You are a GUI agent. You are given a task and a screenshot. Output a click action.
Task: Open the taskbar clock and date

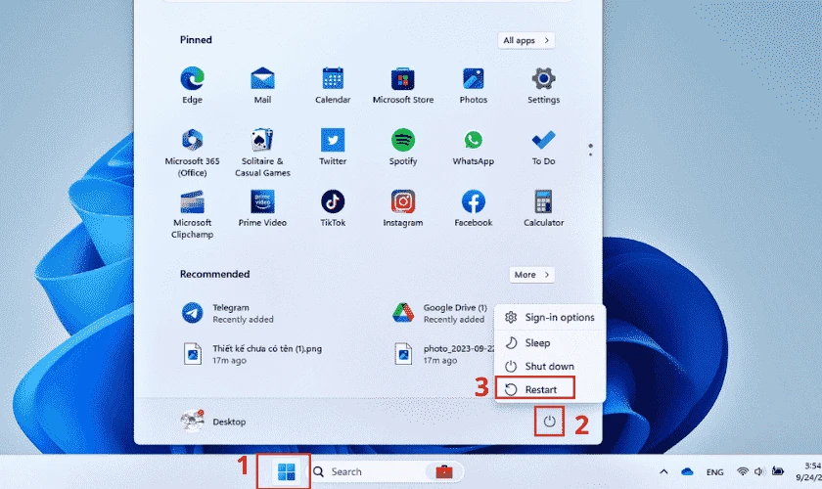[x=809, y=471]
